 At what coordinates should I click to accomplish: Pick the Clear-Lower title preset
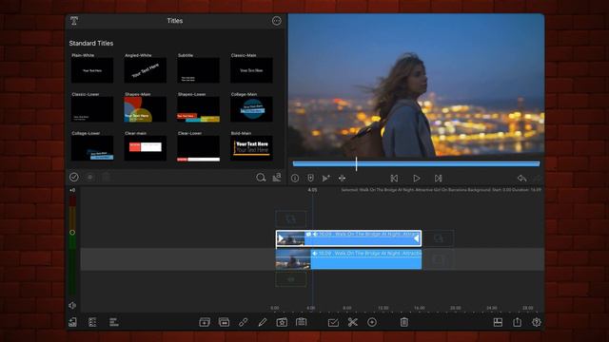[199, 148]
